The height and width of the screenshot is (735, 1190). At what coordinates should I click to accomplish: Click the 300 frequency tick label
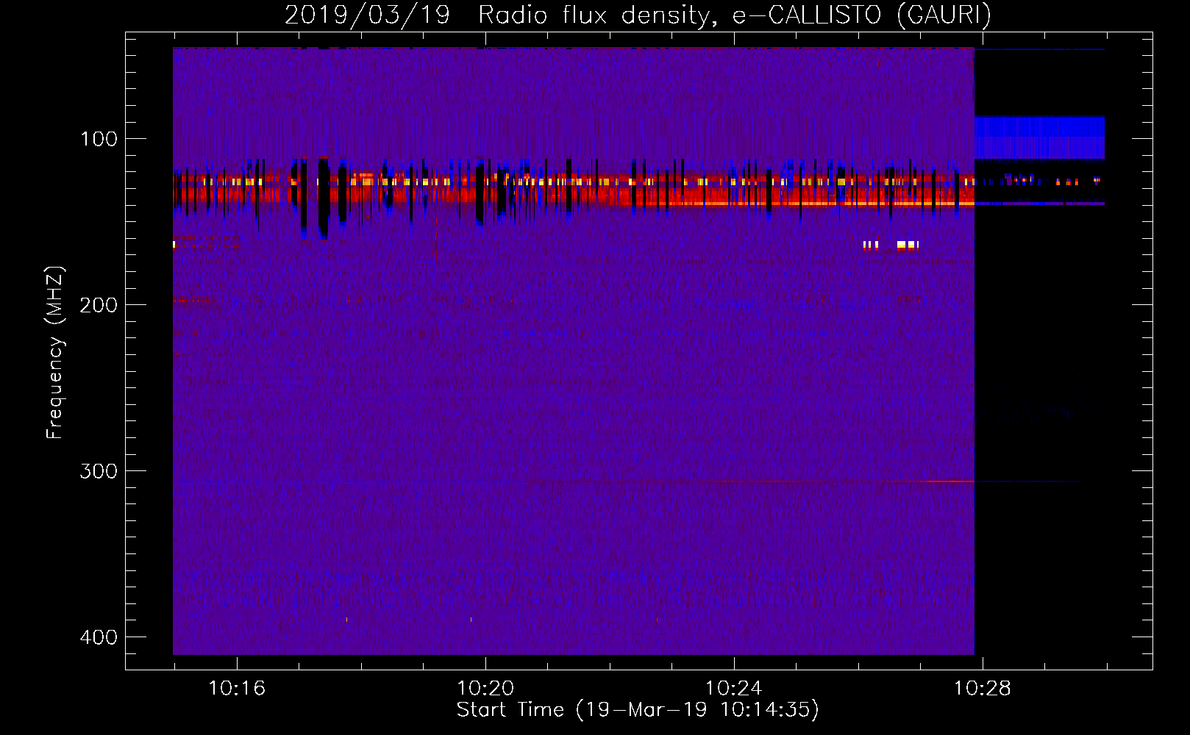tap(99, 471)
